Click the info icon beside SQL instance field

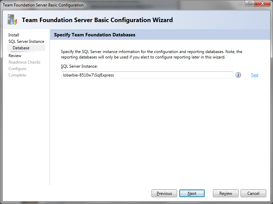(x=238, y=75)
